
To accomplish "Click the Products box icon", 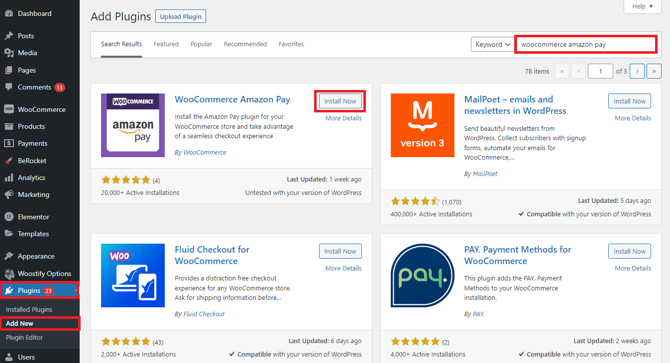I will pos(9,126).
